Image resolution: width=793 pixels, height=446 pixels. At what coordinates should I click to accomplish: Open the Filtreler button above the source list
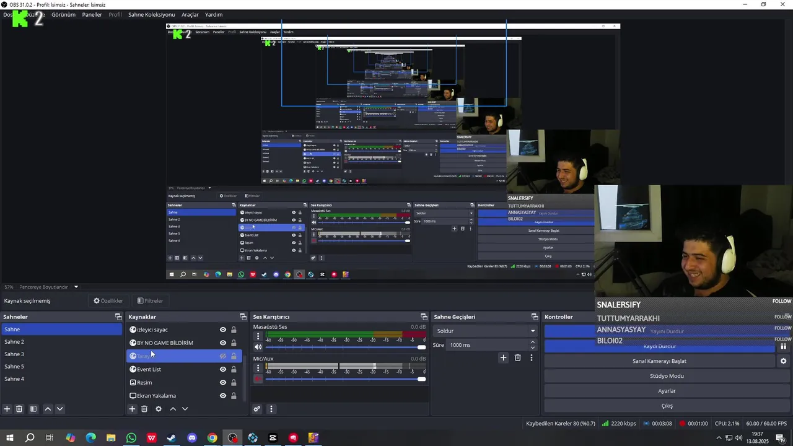[x=150, y=301]
